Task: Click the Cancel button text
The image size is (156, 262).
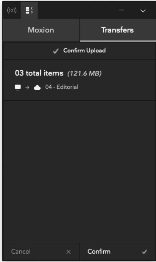Action: point(21,252)
